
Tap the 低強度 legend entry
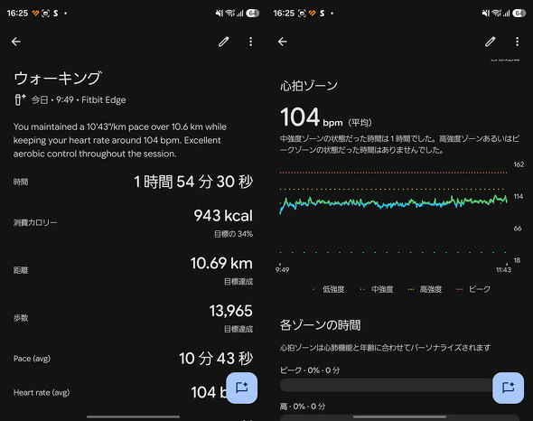pyautogui.click(x=329, y=289)
